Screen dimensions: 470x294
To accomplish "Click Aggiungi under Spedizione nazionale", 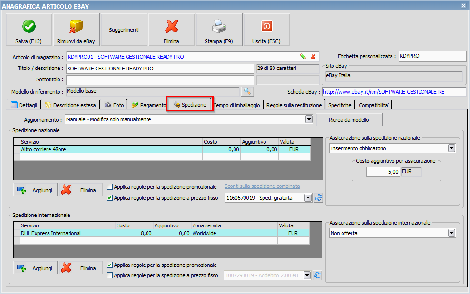I will pyautogui.click(x=35, y=190).
